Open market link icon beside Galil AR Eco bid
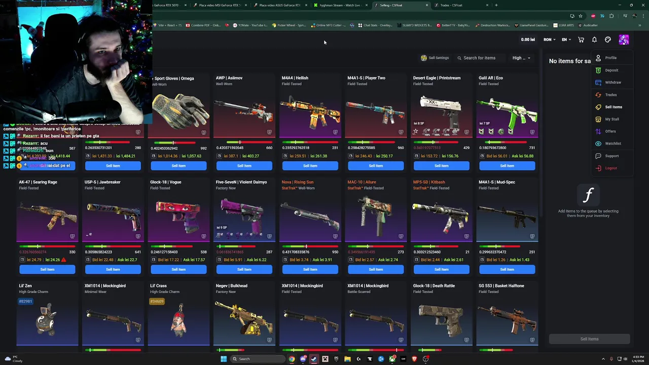The image size is (649, 365). click(x=482, y=156)
